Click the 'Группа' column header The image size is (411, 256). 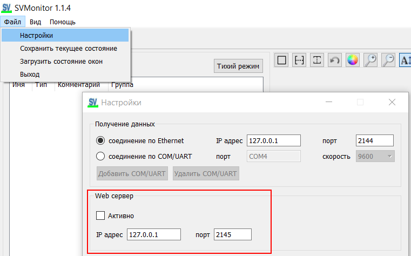(122, 85)
